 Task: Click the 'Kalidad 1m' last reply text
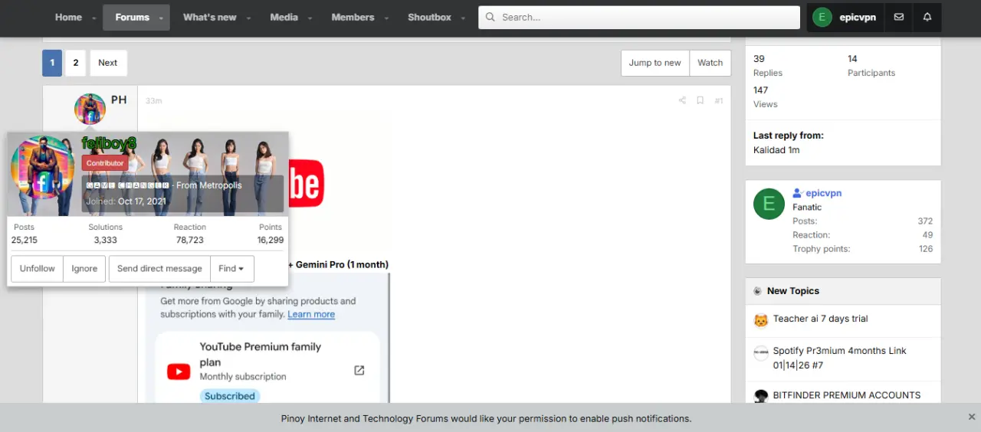coord(776,150)
